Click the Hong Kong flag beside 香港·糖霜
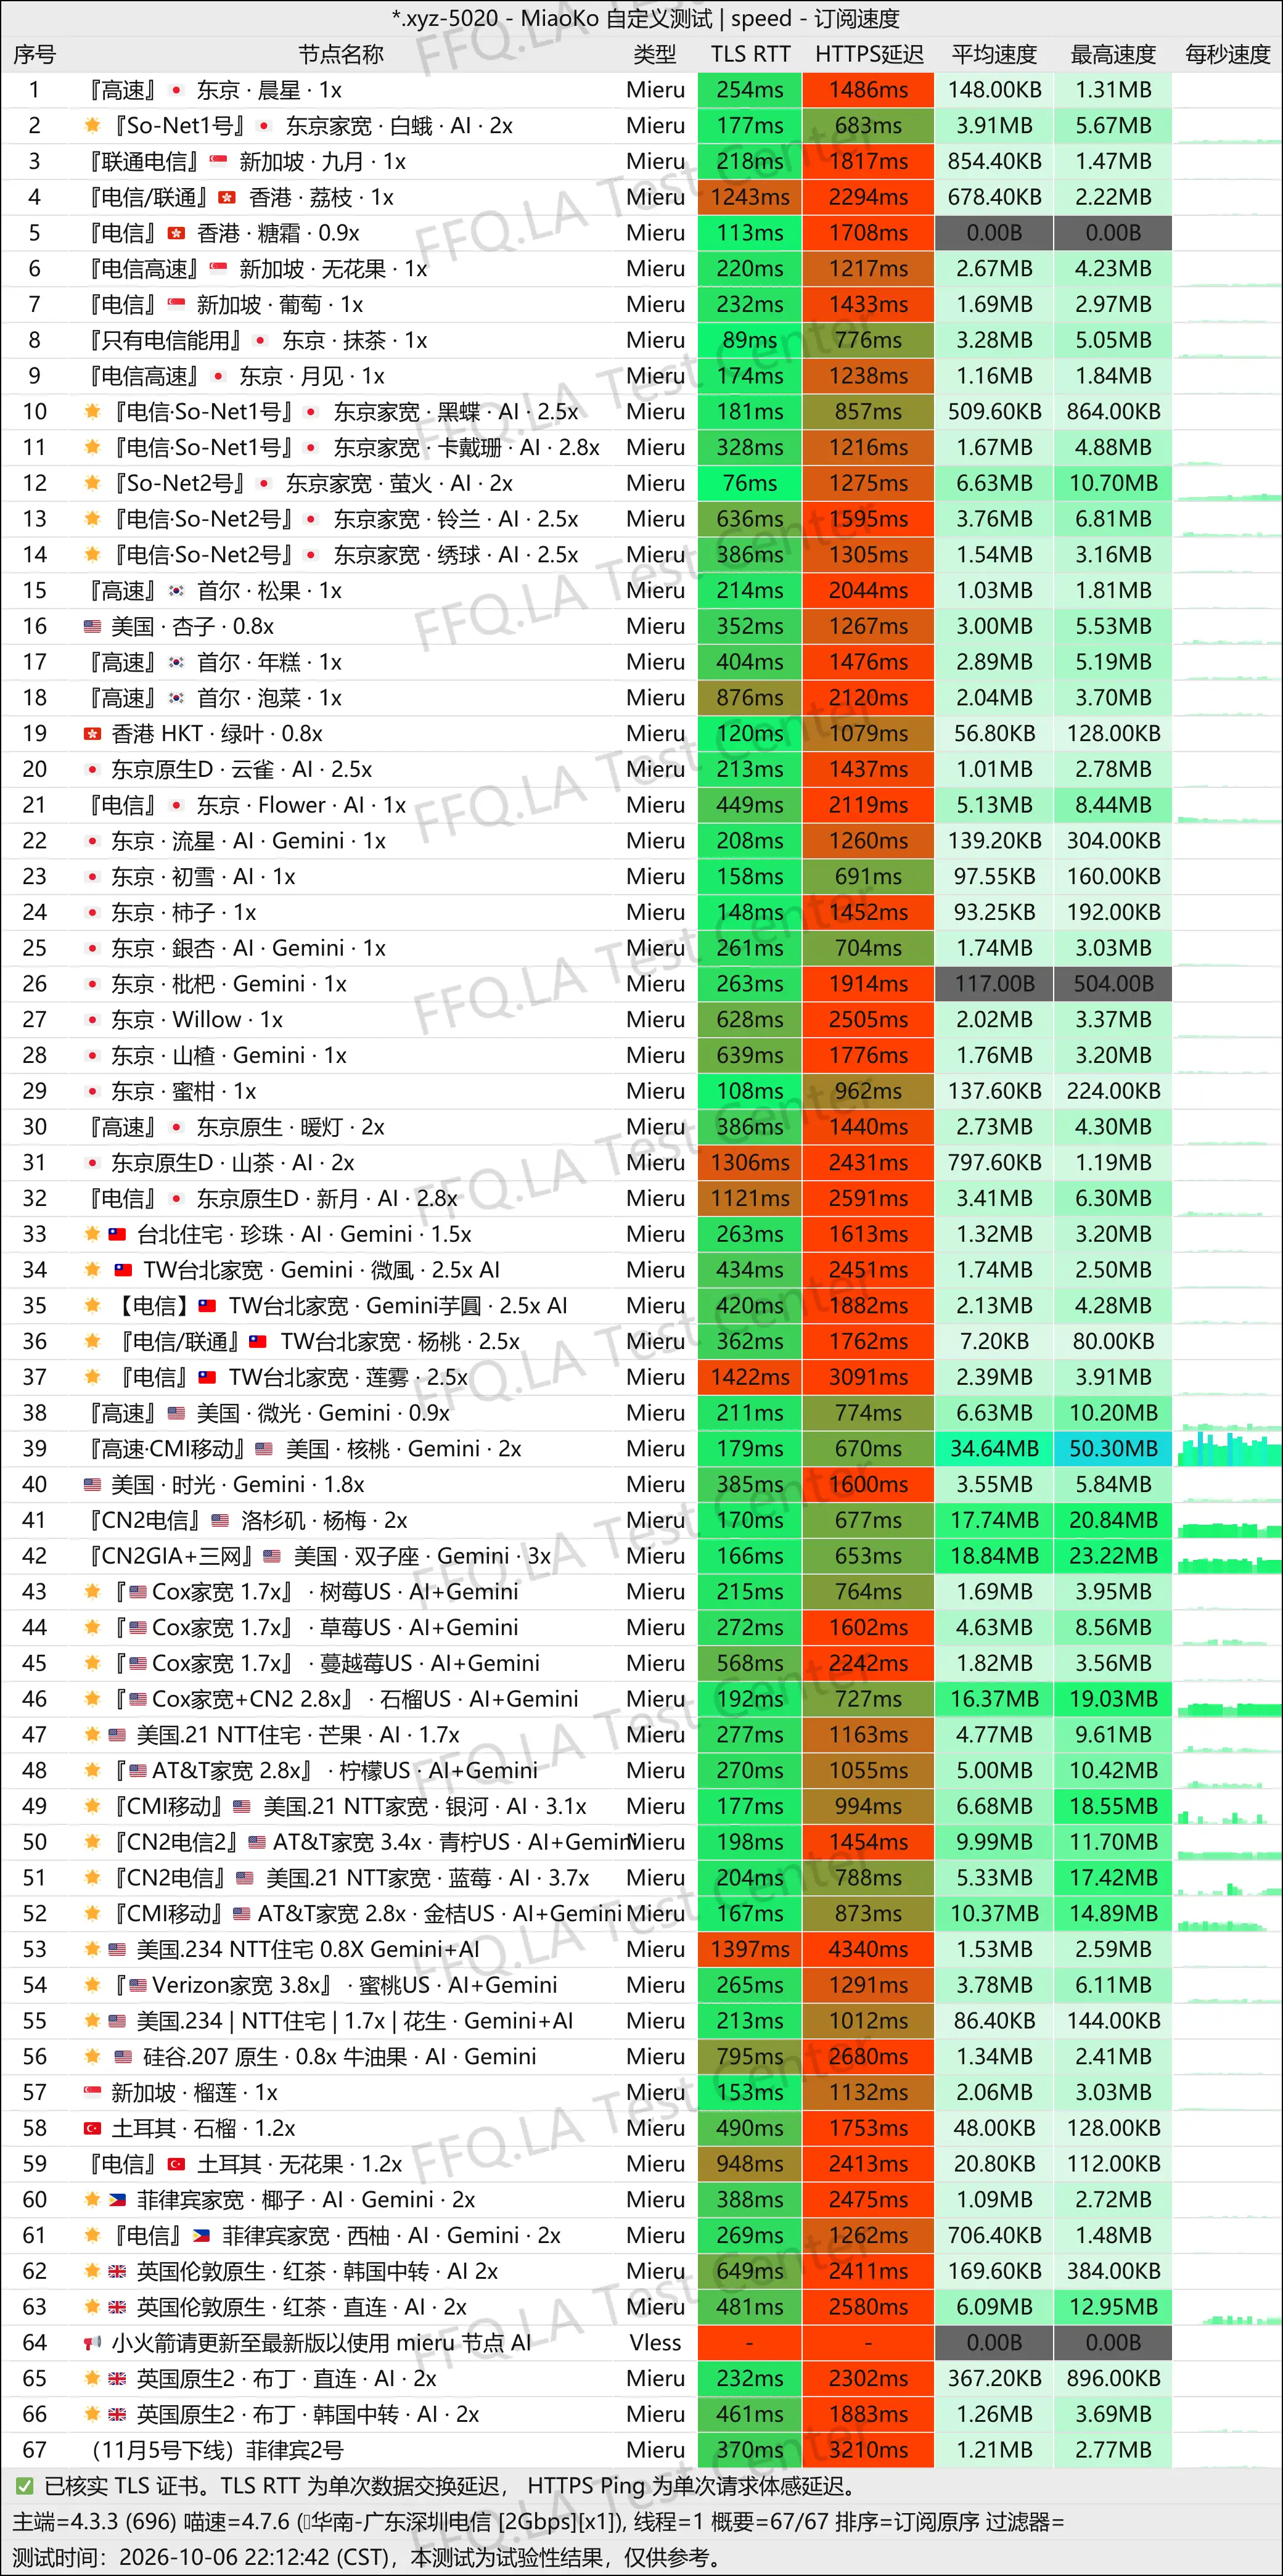The width and height of the screenshot is (1283, 2576). tap(176, 234)
